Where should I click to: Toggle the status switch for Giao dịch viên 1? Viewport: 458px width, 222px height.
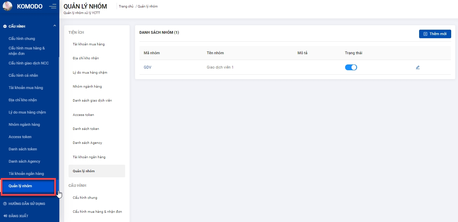point(351,68)
